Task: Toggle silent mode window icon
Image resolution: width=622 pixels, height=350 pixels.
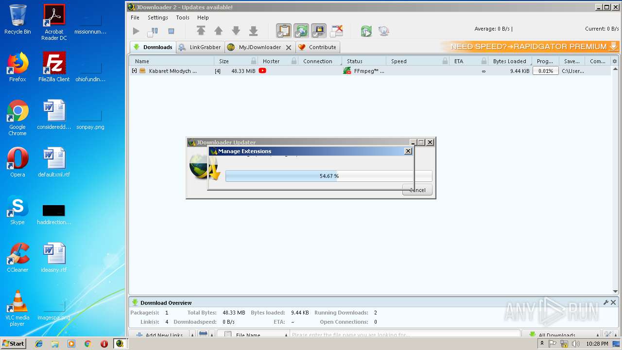Action: 337,31
